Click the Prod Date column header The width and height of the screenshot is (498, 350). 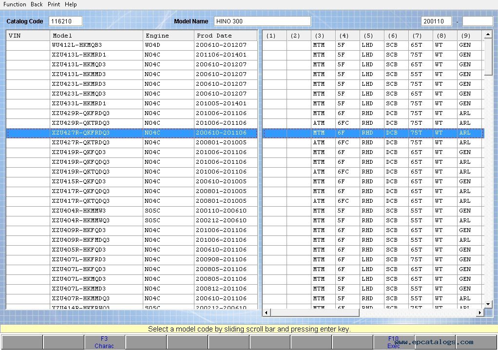pyautogui.click(x=226, y=36)
